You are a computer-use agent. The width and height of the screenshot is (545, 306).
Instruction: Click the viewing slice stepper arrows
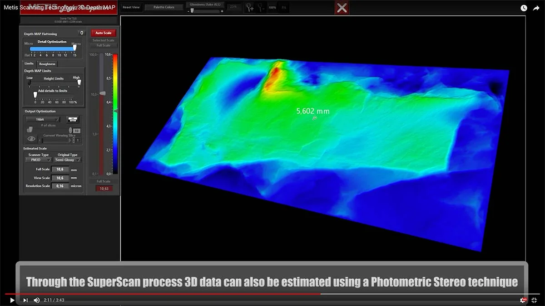[x=73, y=141]
